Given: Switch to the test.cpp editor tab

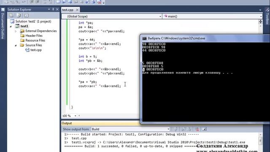Looking at the screenshot, I should [x=68, y=10].
